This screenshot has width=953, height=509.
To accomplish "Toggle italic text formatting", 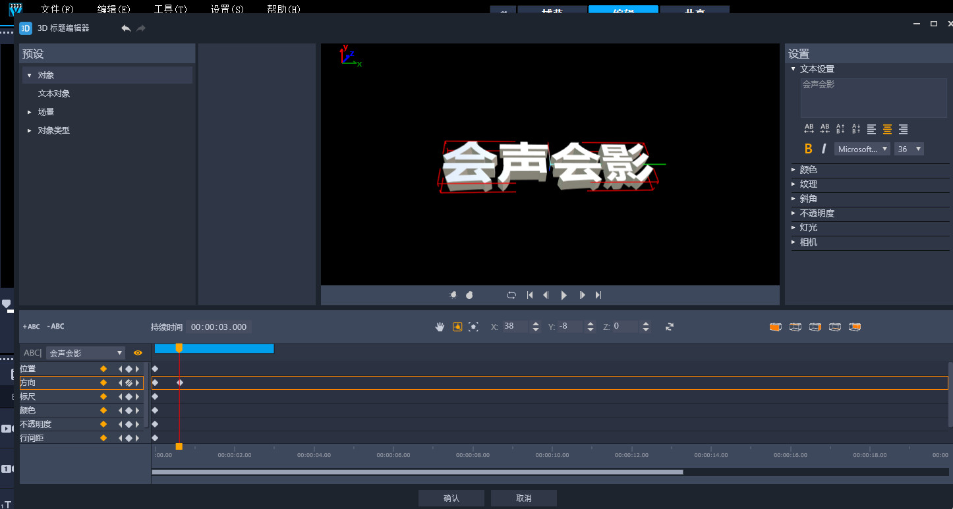I will pyautogui.click(x=824, y=149).
